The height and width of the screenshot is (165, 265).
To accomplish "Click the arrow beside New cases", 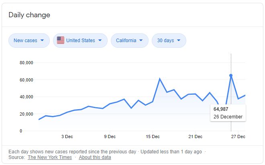I will tap(42, 41).
